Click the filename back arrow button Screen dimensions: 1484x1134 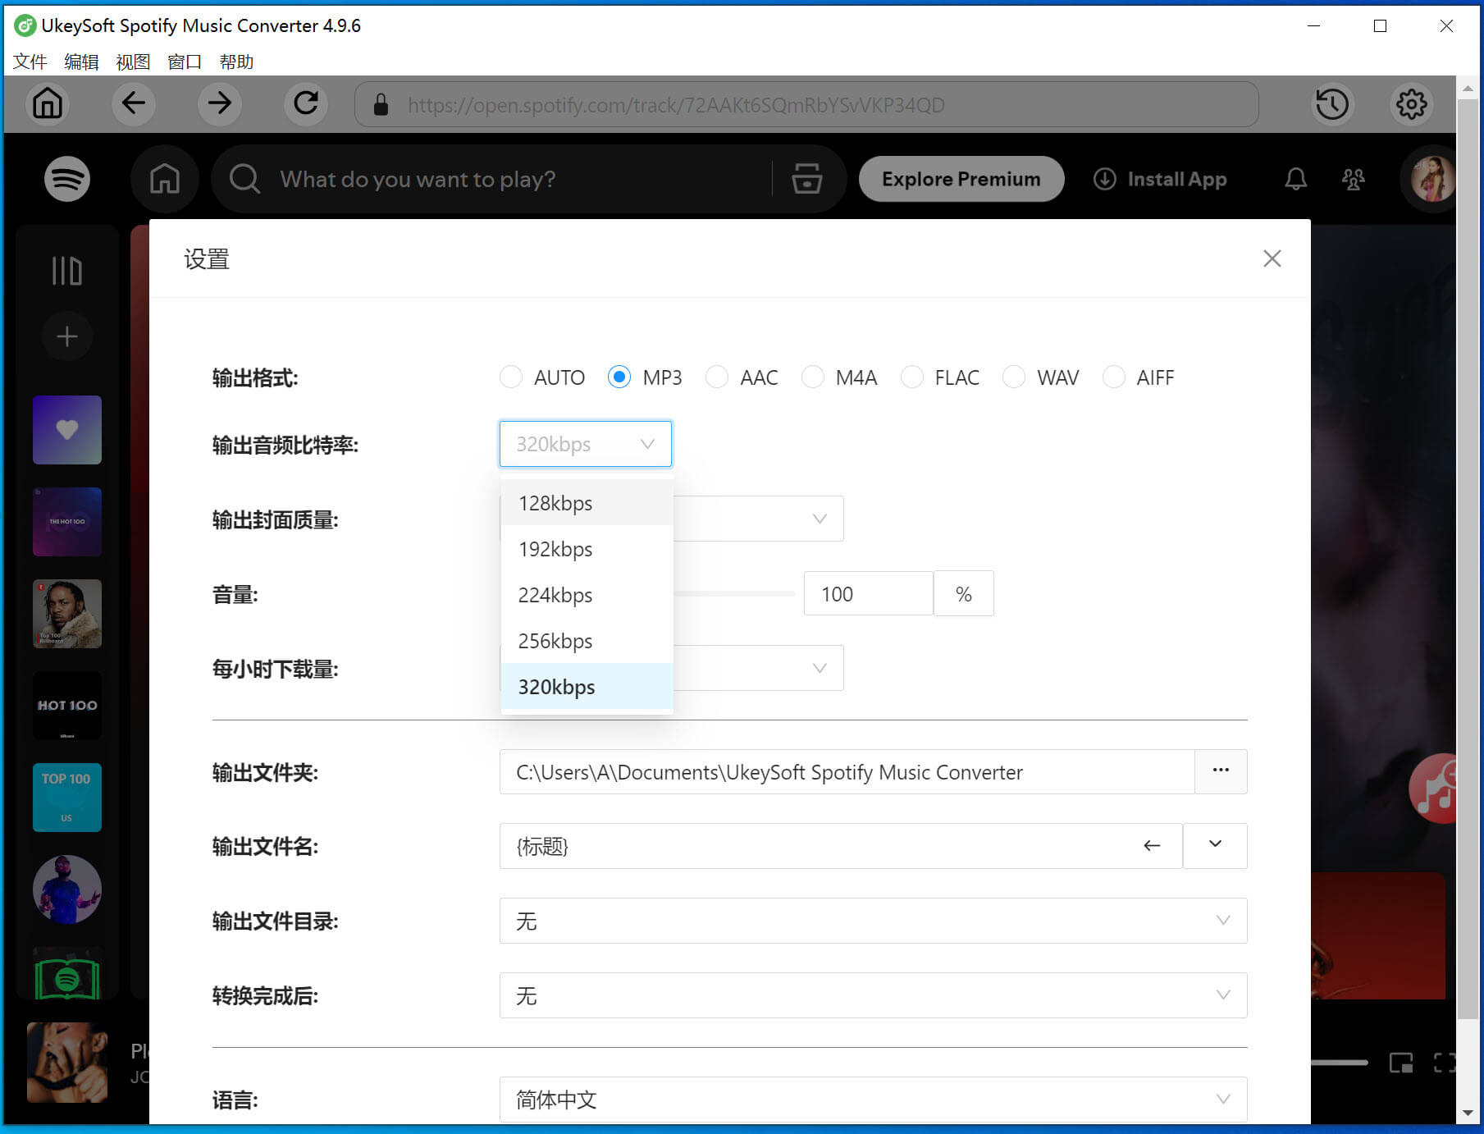pos(1152,846)
